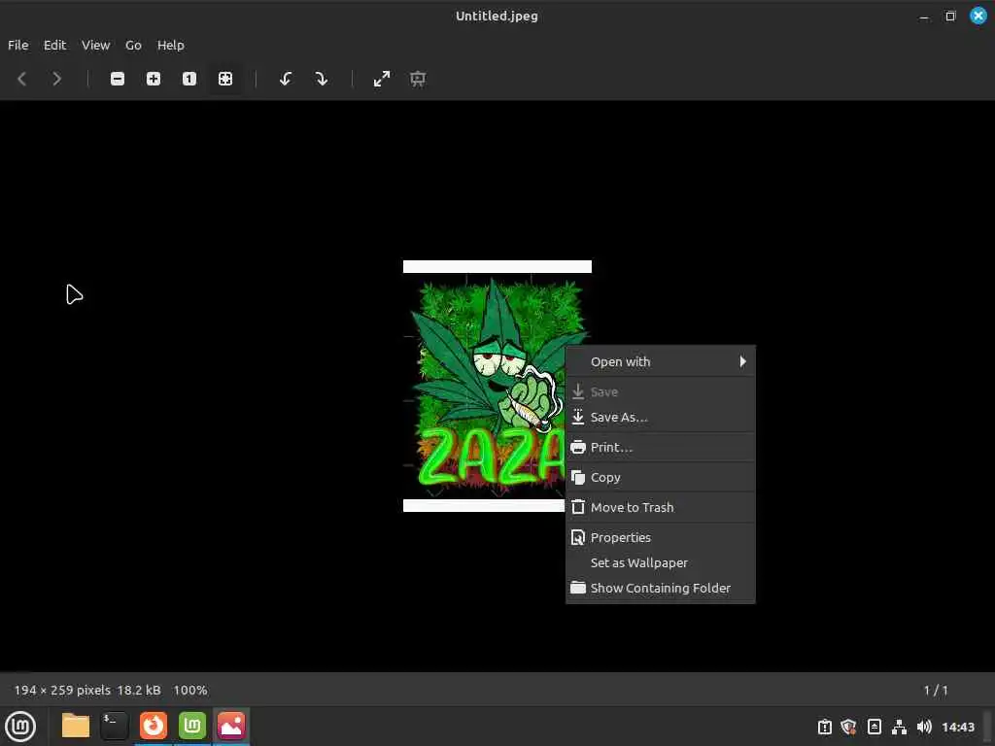This screenshot has height=746, width=995.
Task: Open the File menu
Action: coord(17,45)
